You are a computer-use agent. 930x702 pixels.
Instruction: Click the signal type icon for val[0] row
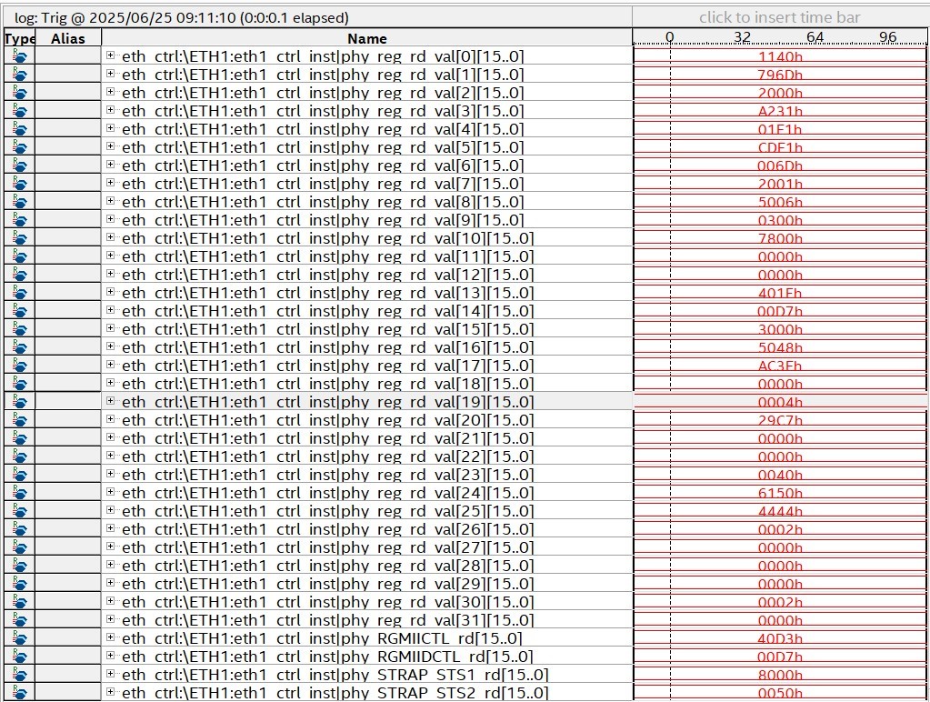pos(19,56)
